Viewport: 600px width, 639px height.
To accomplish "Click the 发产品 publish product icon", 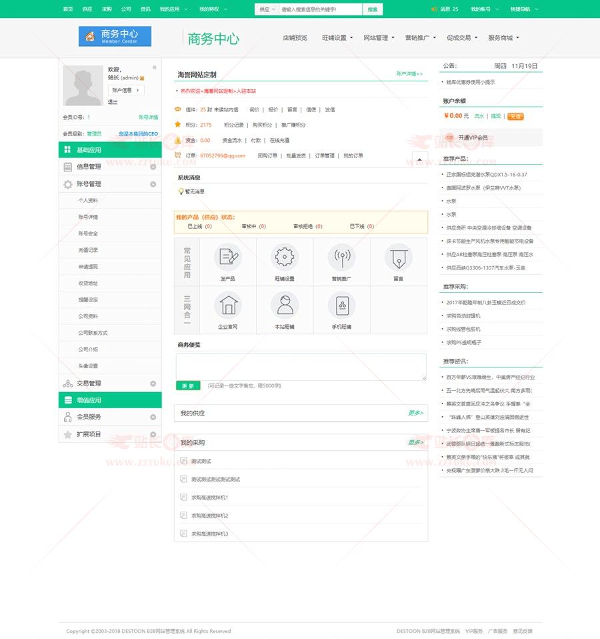I will click(x=227, y=257).
